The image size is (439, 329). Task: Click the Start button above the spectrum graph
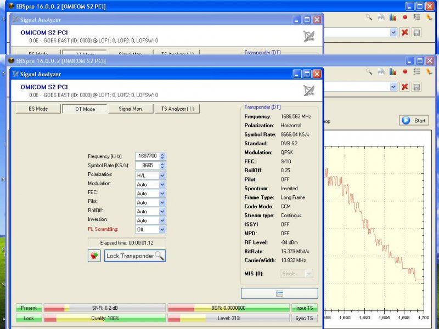(414, 121)
